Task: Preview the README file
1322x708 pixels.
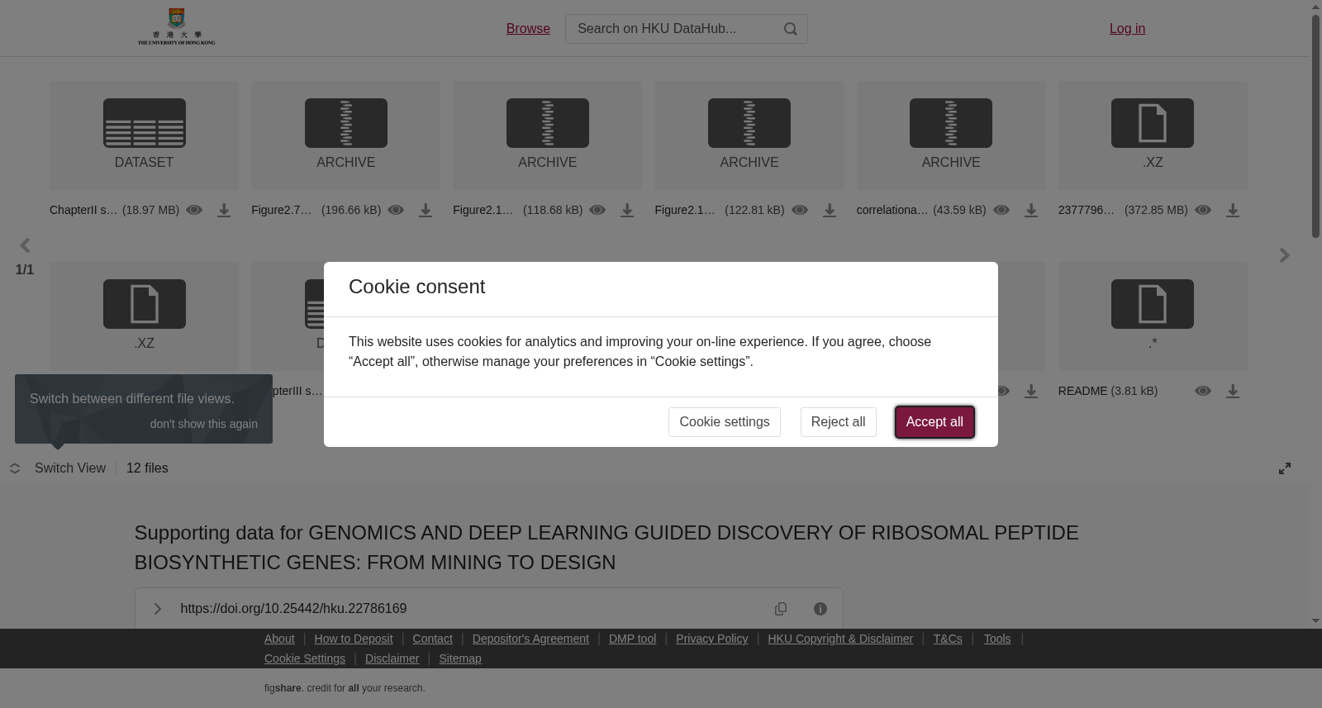Action: coord(1203,391)
